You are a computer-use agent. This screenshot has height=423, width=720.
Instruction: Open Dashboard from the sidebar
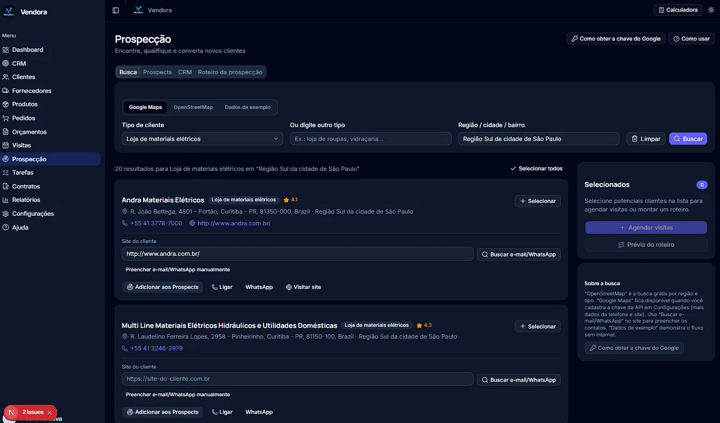coord(50,50)
